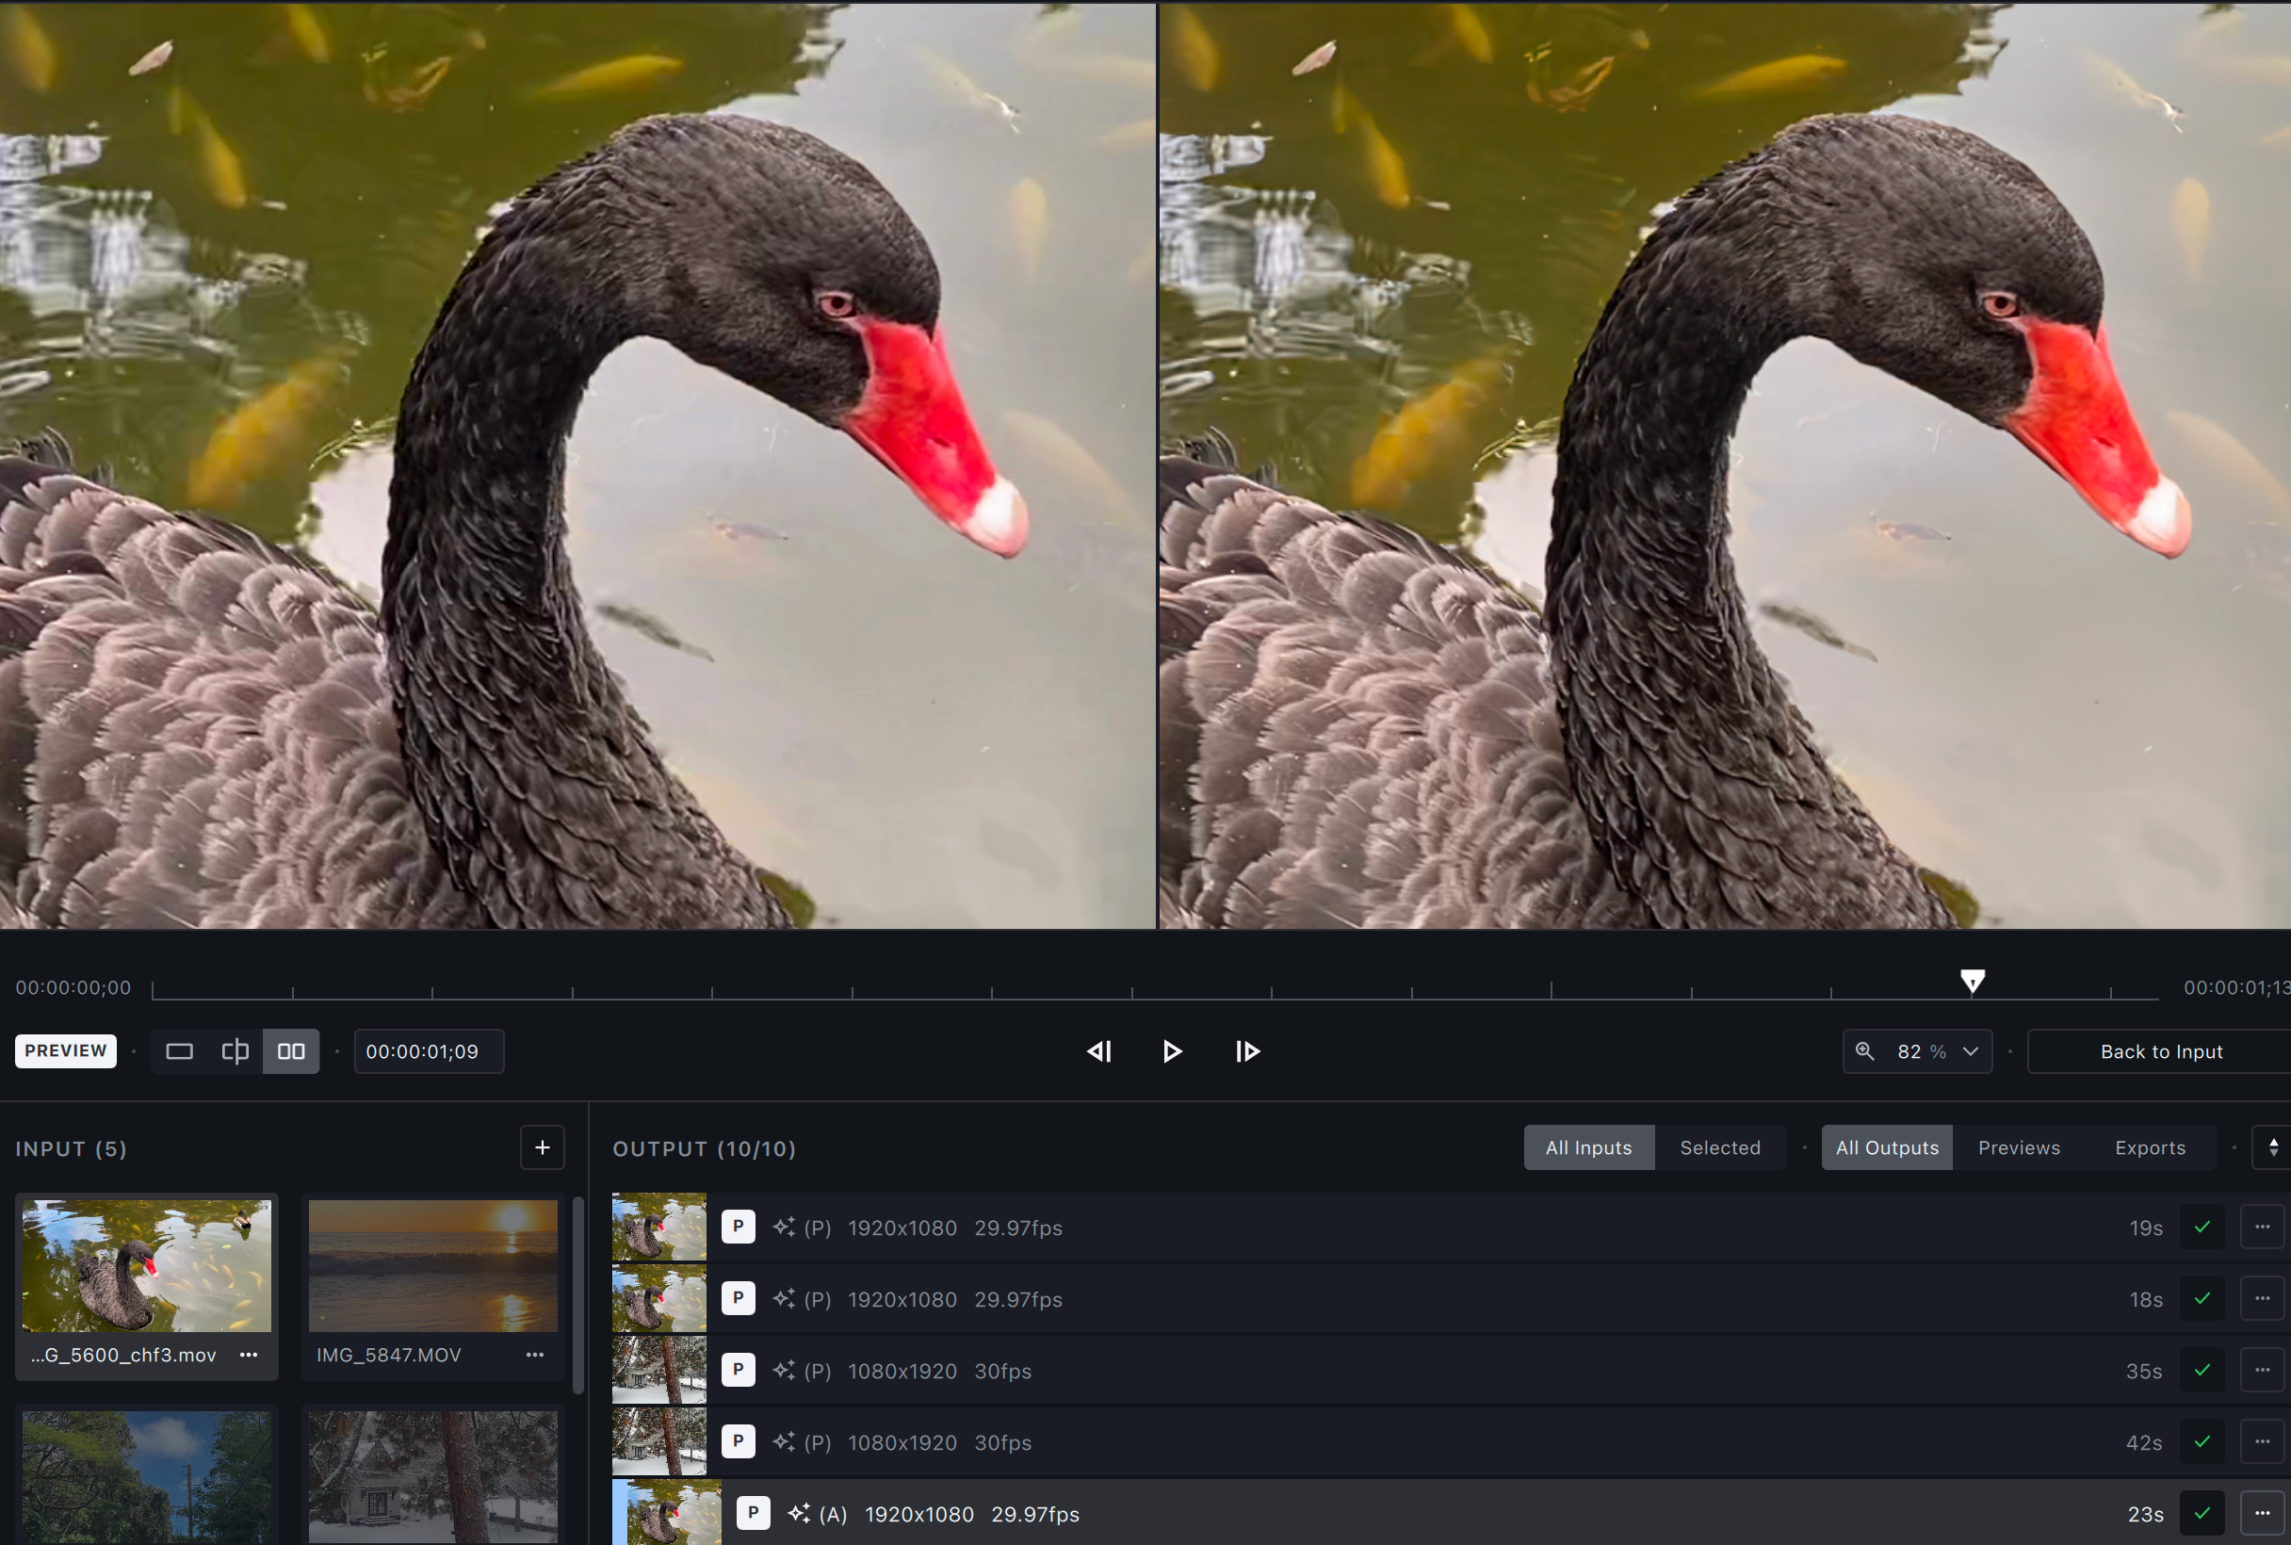Select the sunset IMG_5847.MOV thumbnail
The width and height of the screenshot is (2291, 1545).
[x=432, y=1265]
